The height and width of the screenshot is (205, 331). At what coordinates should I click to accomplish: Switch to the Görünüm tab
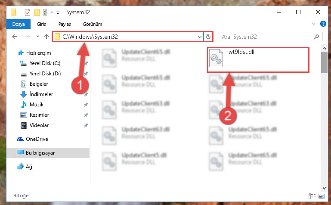[93, 24]
